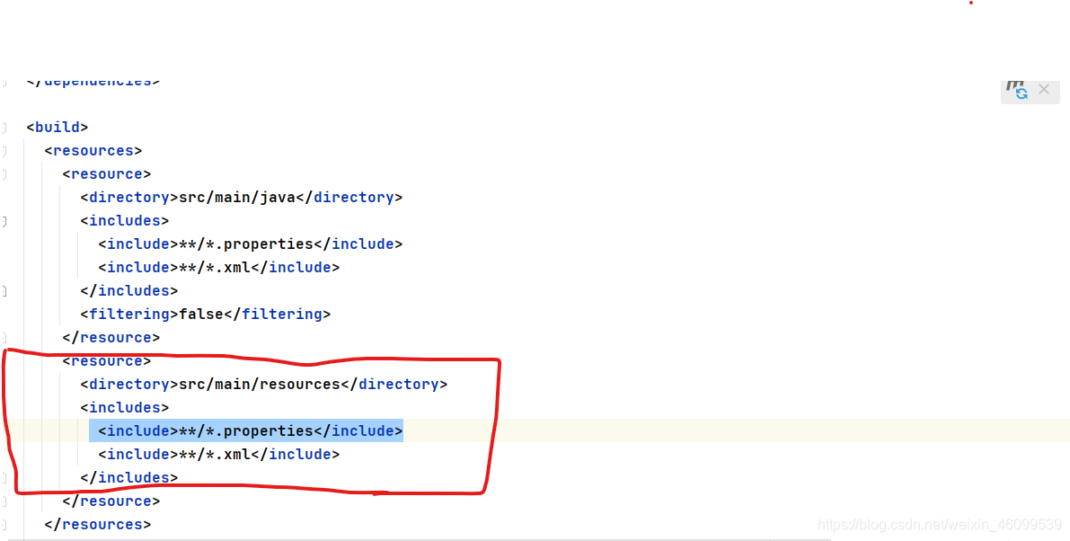Image resolution: width=1070 pixels, height=541 pixels.
Task: Click the <resources> opening tag
Action: 93,150
